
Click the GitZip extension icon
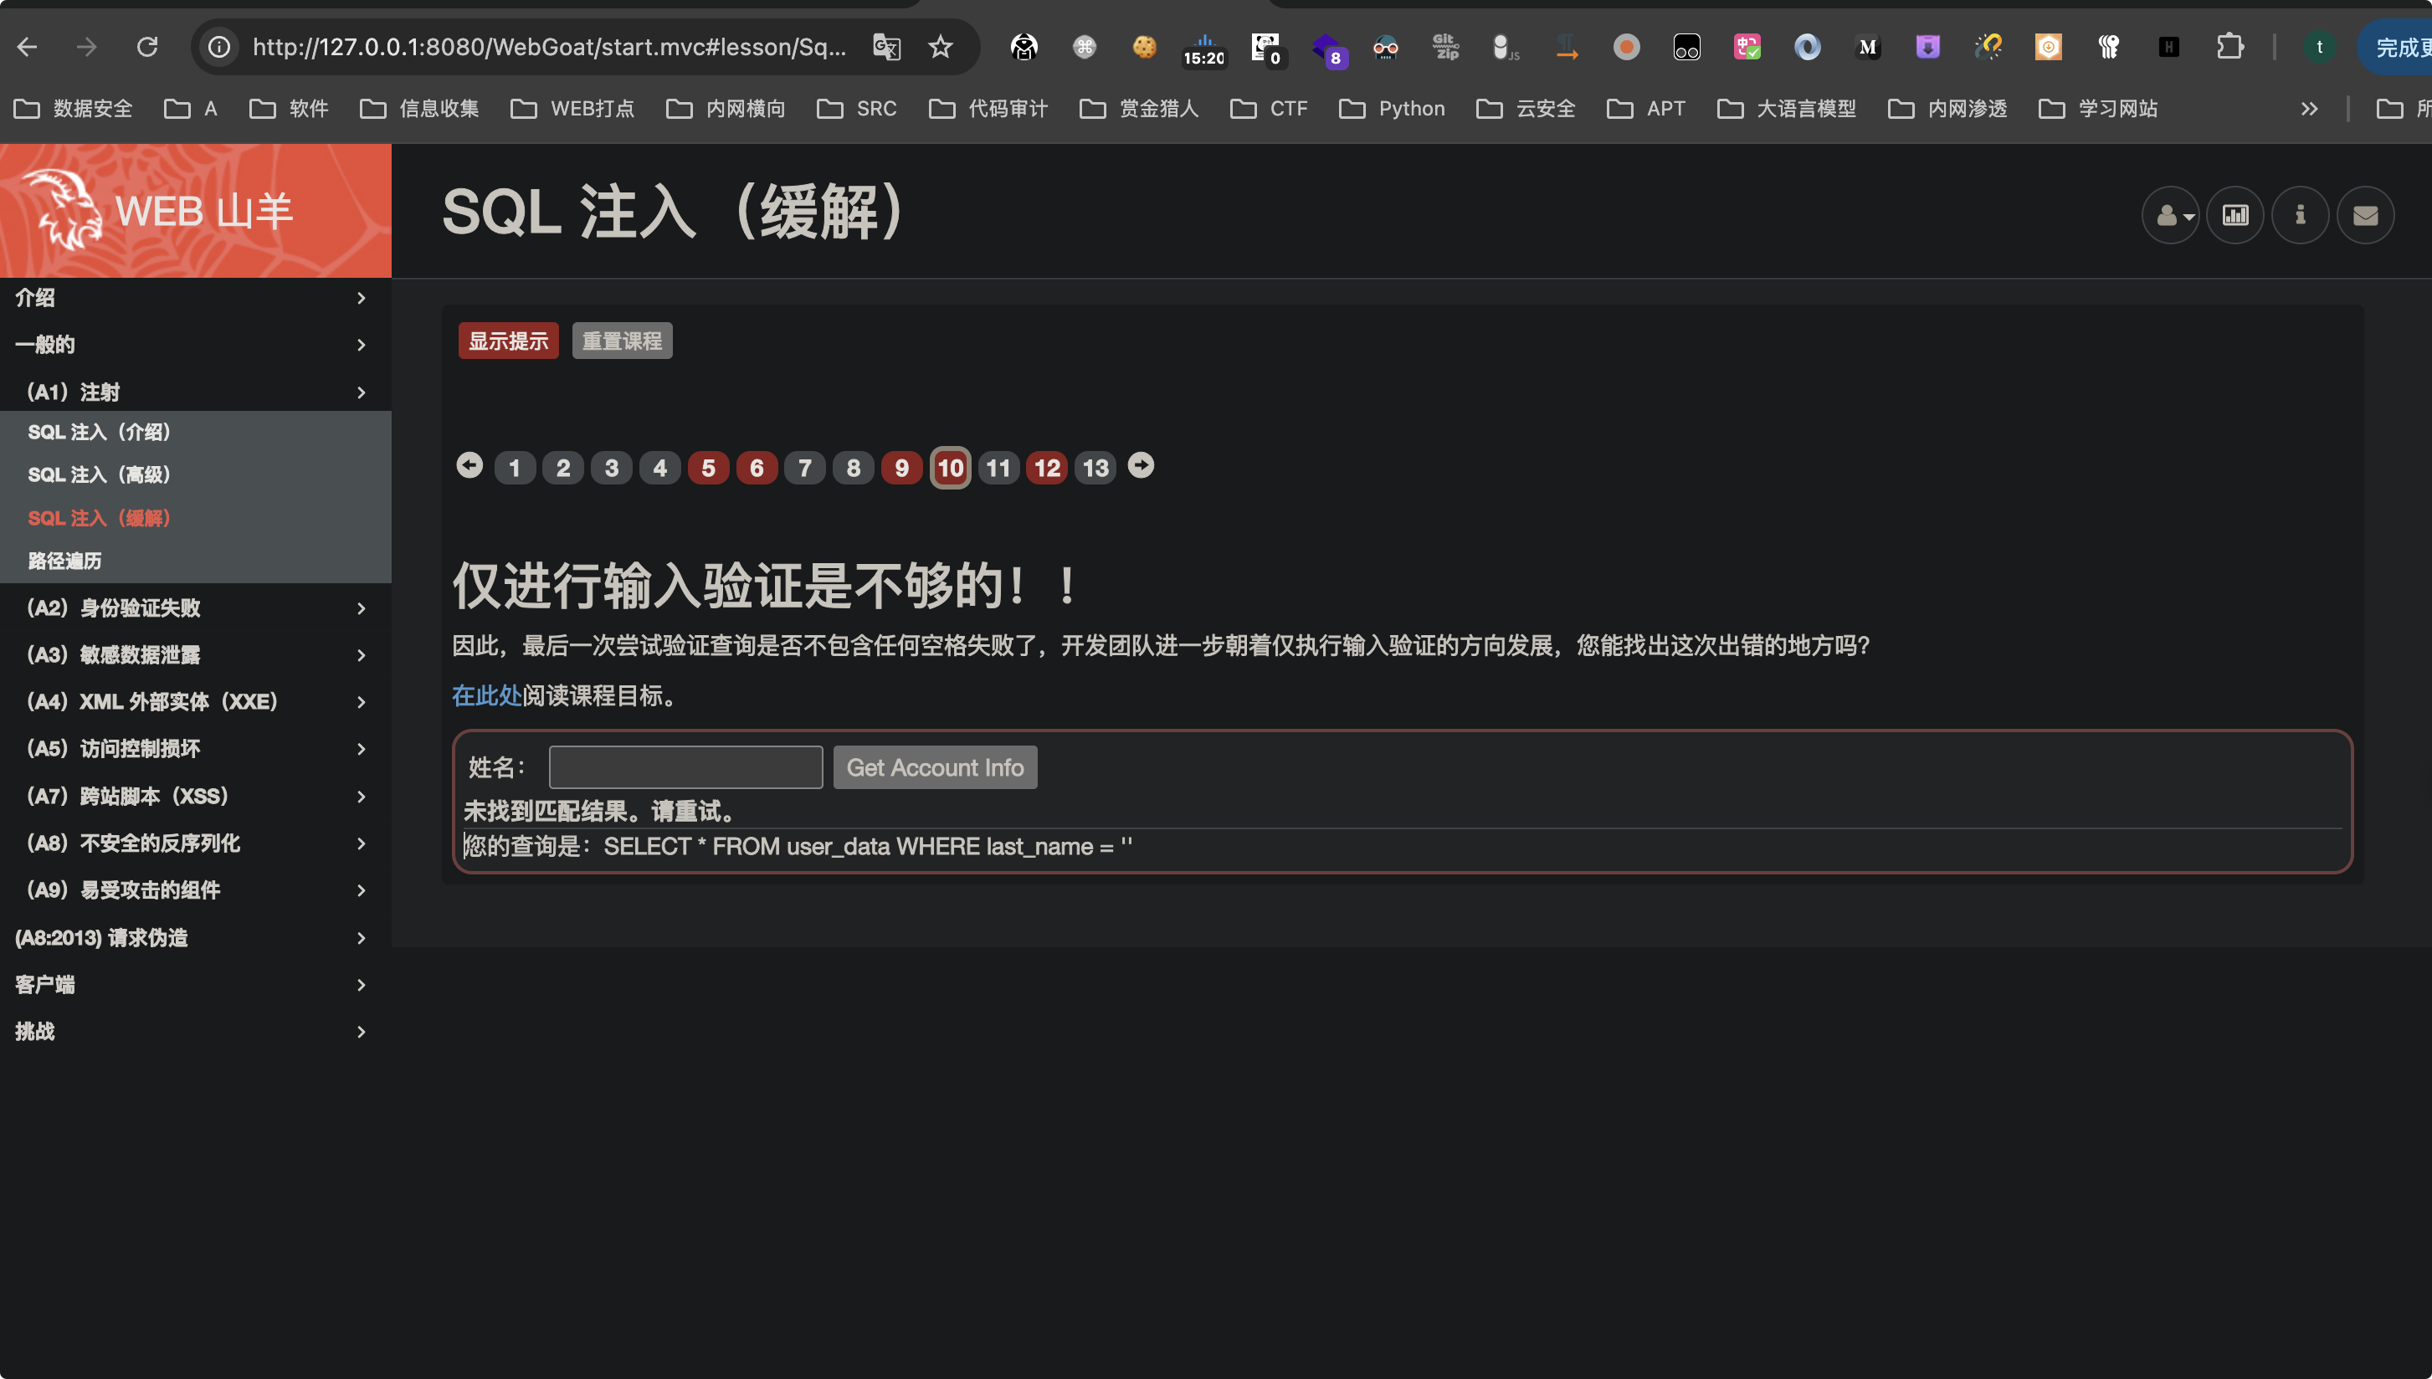click(1445, 46)
